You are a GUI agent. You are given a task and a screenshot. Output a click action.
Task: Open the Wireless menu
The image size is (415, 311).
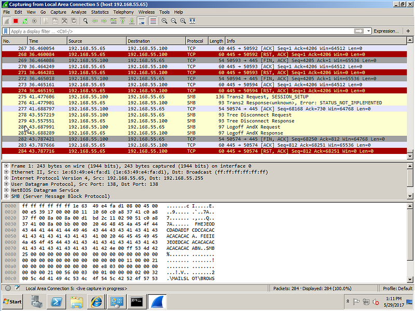146,12
